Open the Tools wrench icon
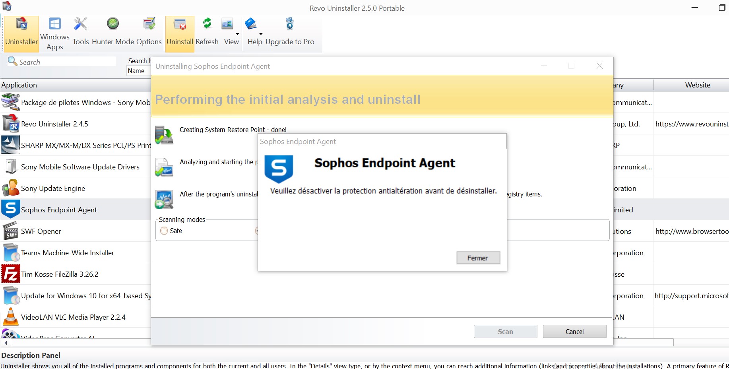Viewport: 729px width, 369px height. coord(81,24)
